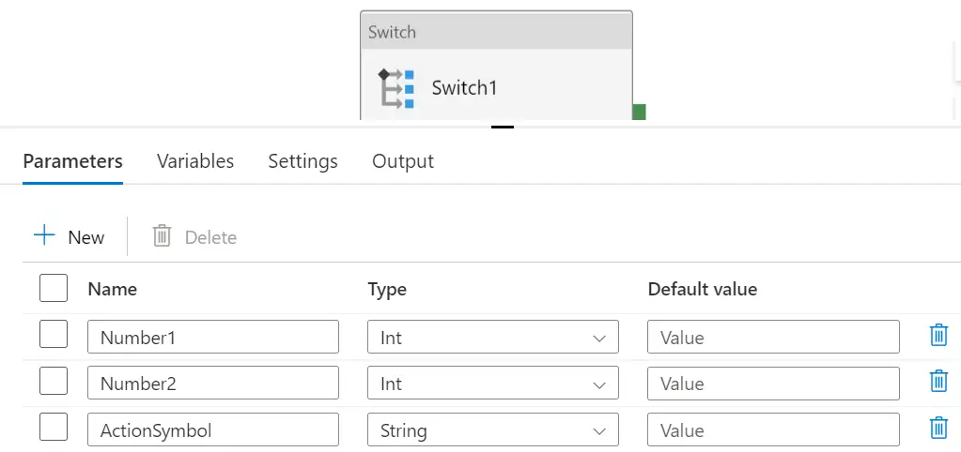Open the Number1 type dropdown
961x452 pixels.
click(493, 337)
